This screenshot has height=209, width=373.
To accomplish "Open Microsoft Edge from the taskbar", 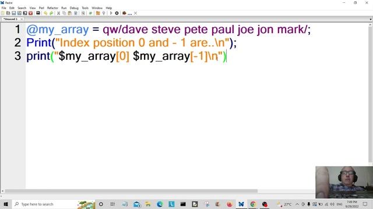I will pyautogui.click(x=160, y=204).
